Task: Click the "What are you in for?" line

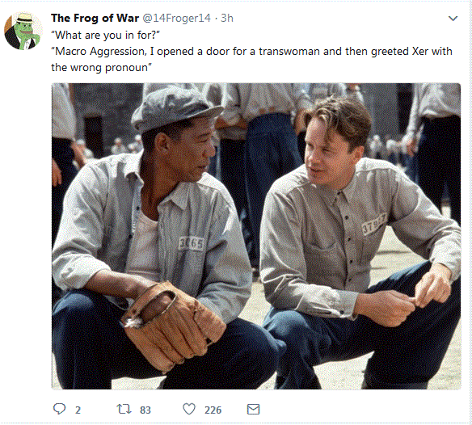Action: pos(105,35)
